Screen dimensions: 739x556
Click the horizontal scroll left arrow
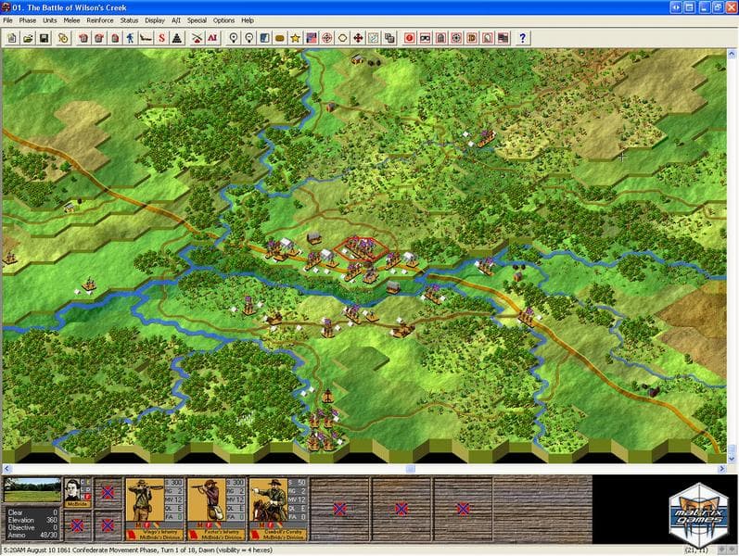[x=6, y=469]
